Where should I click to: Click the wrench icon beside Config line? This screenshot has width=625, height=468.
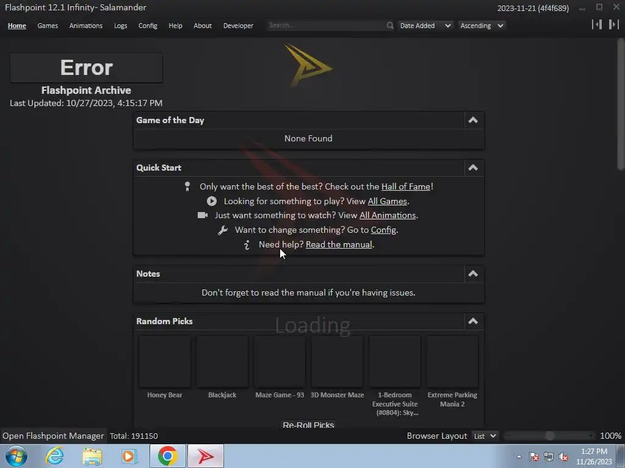pyautogui.click(x=223, y=230)
